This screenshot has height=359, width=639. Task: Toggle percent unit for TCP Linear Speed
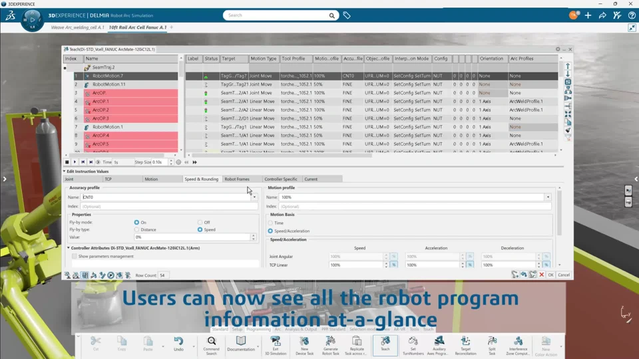393,265
